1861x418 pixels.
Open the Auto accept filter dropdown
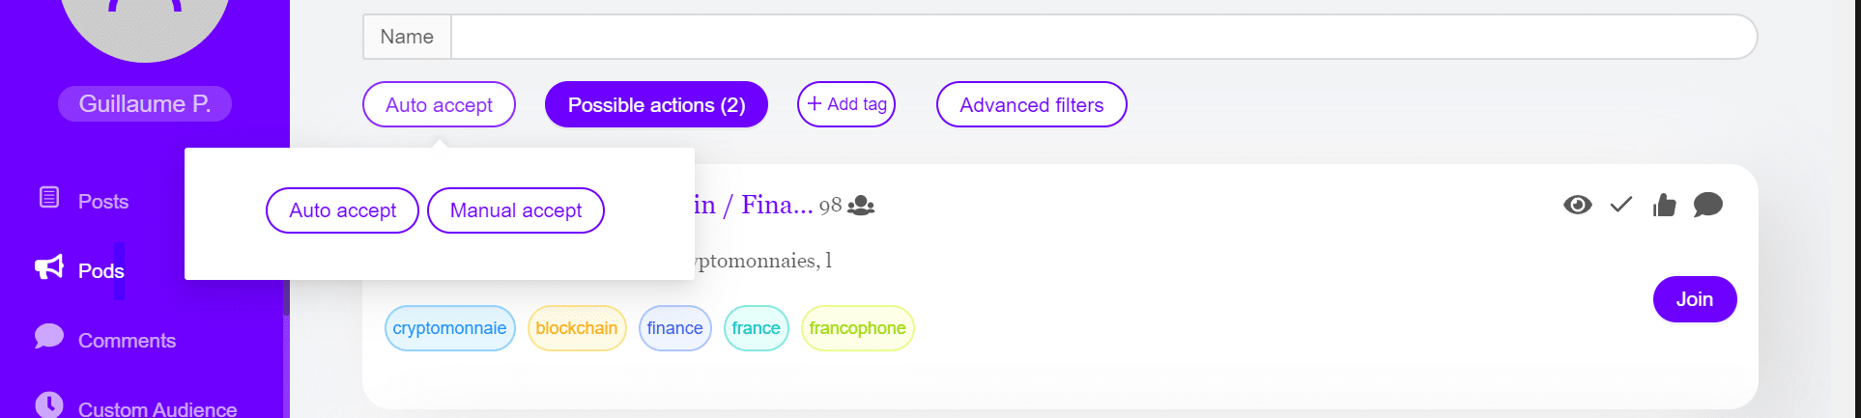[439, 104]
